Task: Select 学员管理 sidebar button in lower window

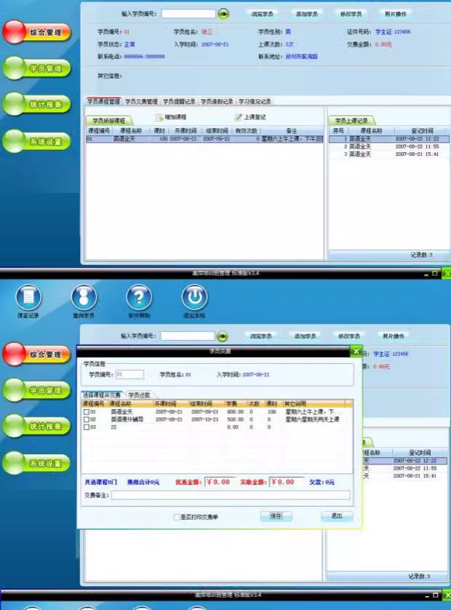Action: [x=37, y=390]
